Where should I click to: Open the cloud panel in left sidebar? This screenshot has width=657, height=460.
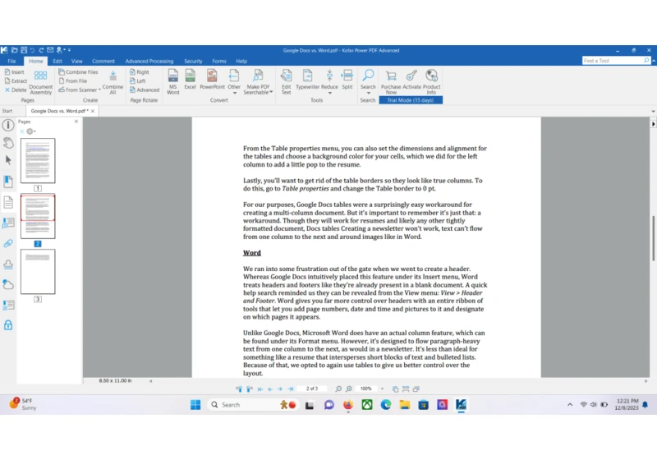8,284
